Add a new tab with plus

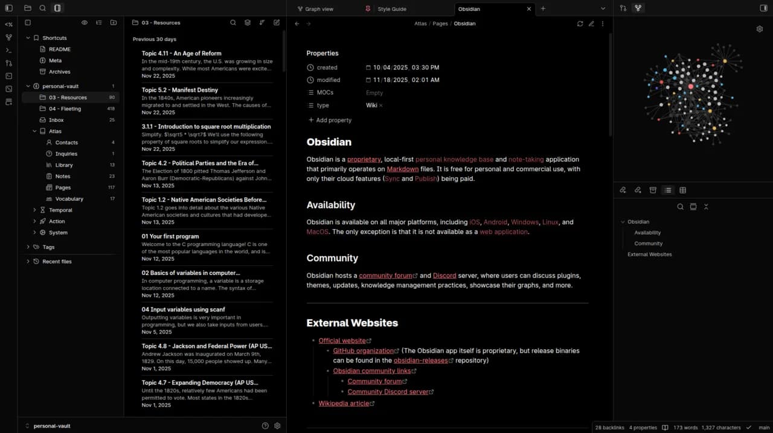click(543, 8)
